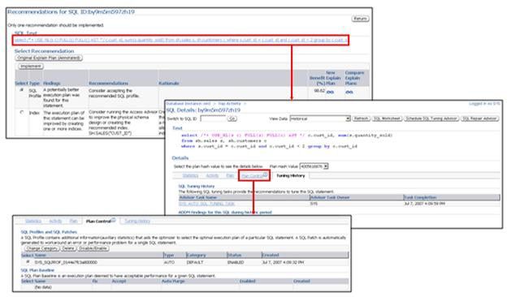The image size is (507, 297).
Task: Click the Task Completion column header
Action: pyautogui.click(x=420, y=197)
